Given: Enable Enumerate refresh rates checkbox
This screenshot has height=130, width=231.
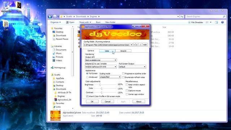Looking at the screenshot, I should [123, 77].
